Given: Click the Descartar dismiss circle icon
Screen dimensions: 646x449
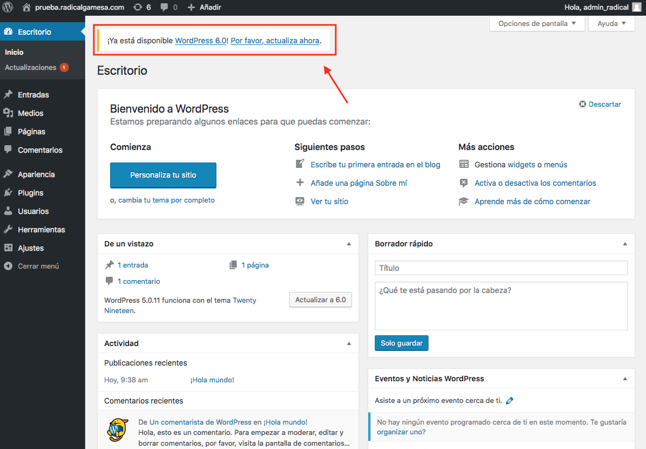Looking at the screenshot, I should (583, 104).
